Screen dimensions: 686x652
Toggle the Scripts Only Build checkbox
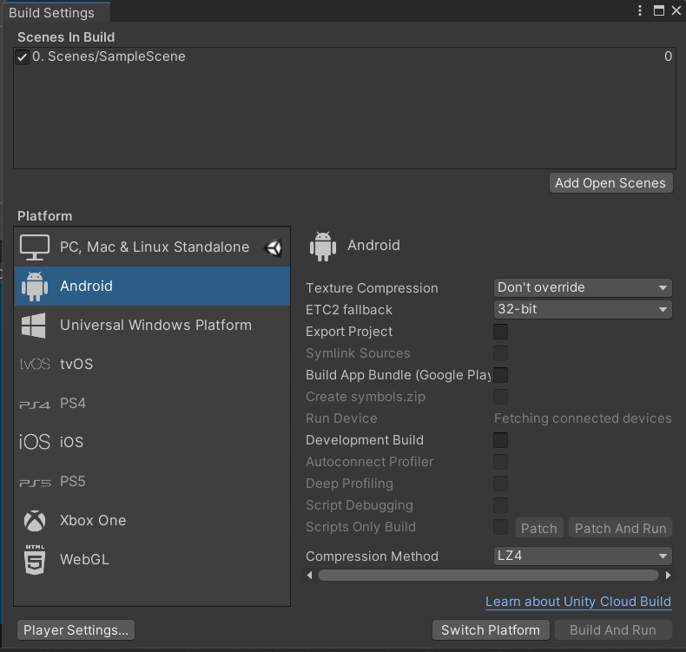(x=500, y=527)
